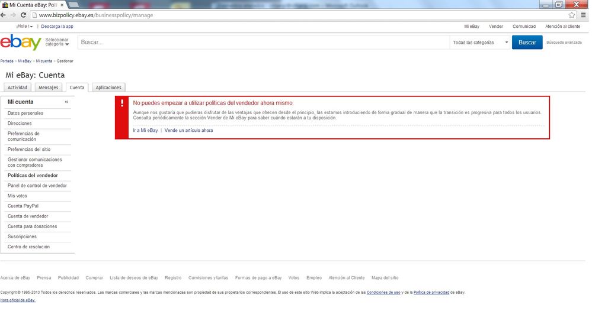Click the blue Buscar button
The width and height of the screenshot is (592, 311).
coord(527,42)
